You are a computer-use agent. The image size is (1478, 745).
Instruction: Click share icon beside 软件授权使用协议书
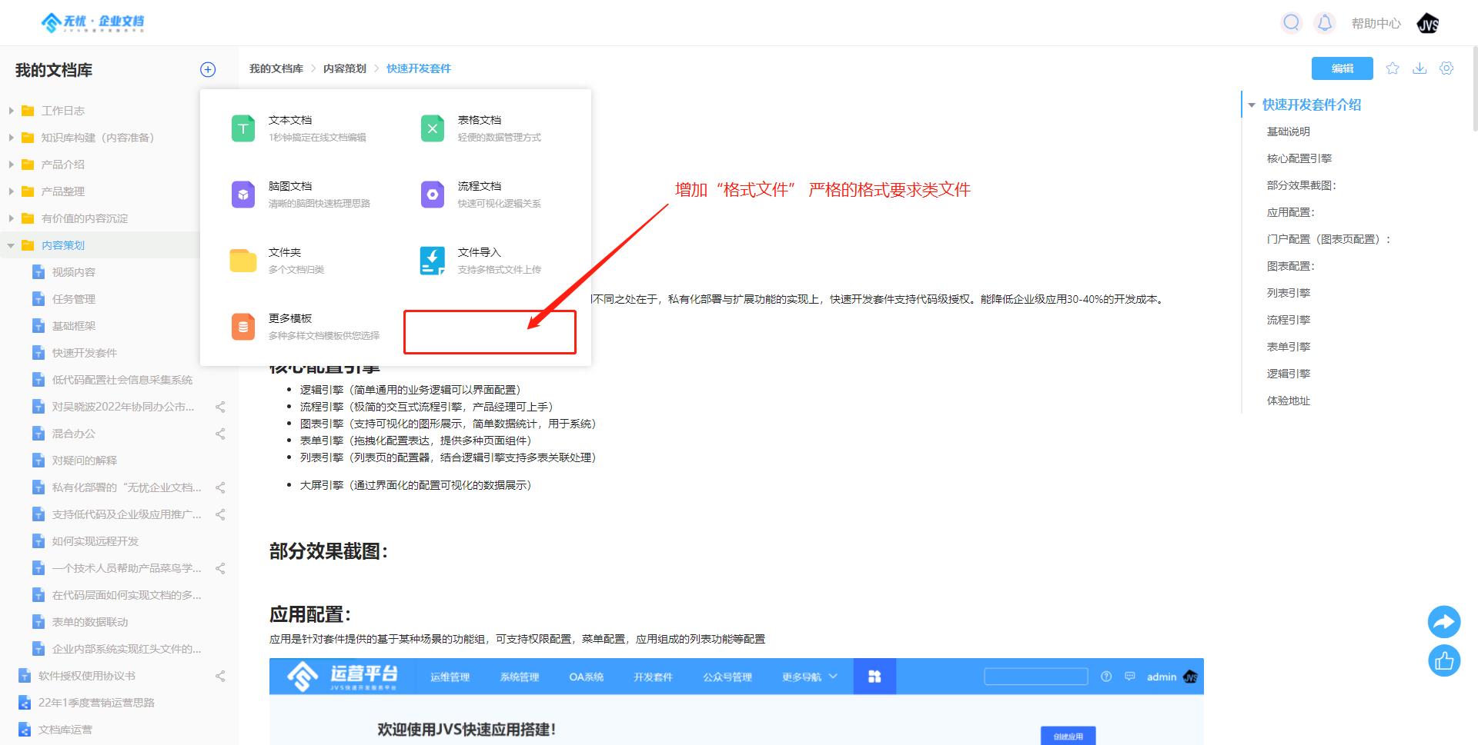coord(220,676)
